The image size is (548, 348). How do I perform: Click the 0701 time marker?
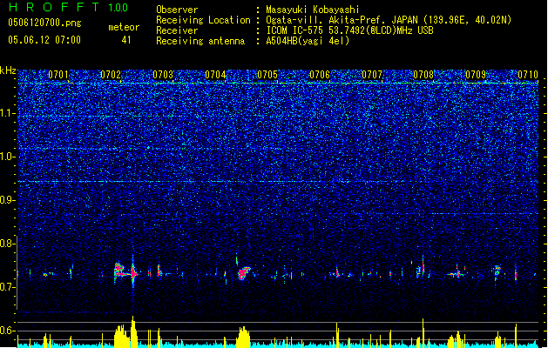[x=58, y=75]
